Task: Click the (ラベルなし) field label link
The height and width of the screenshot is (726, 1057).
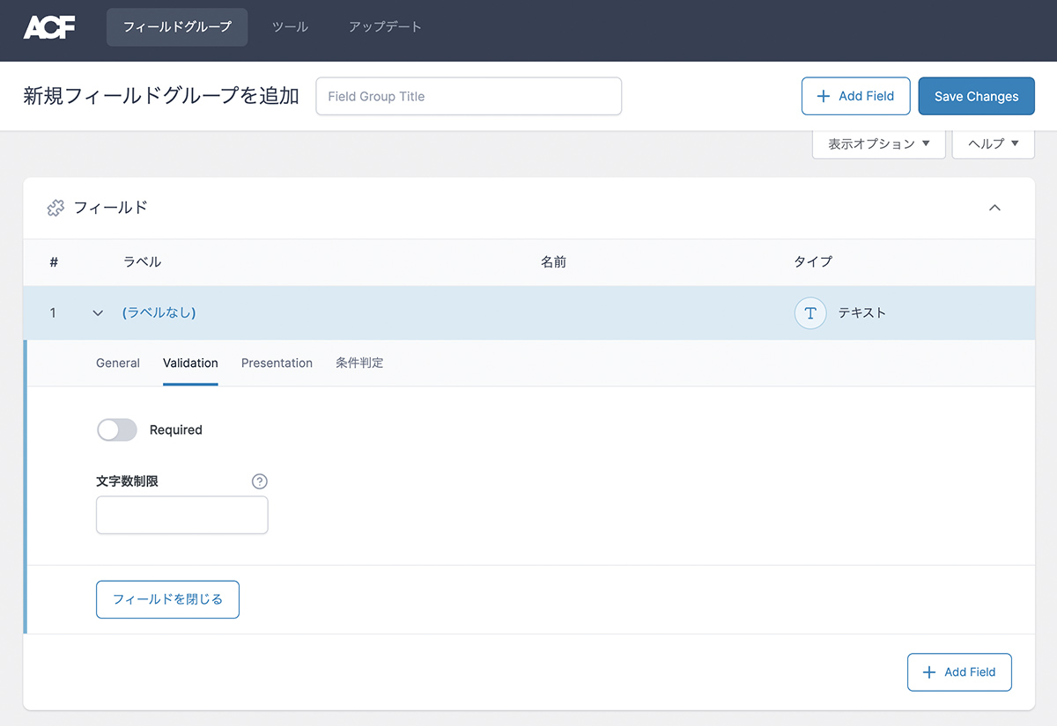Action: (x=159, y=313)
